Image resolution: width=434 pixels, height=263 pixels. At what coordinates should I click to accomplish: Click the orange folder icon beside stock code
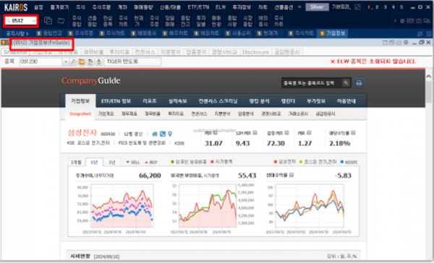[82, 61]
